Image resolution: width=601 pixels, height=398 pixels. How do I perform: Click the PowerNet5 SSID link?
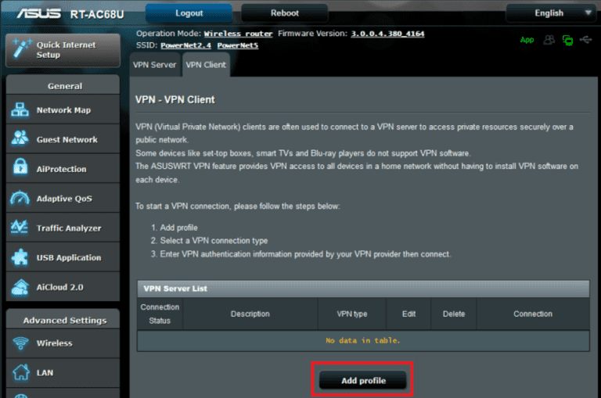coord(238,45)
